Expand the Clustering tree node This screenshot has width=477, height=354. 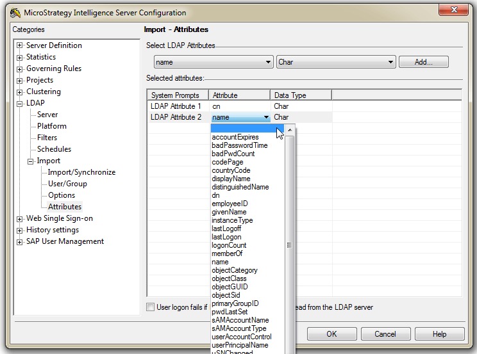[19, 92]
